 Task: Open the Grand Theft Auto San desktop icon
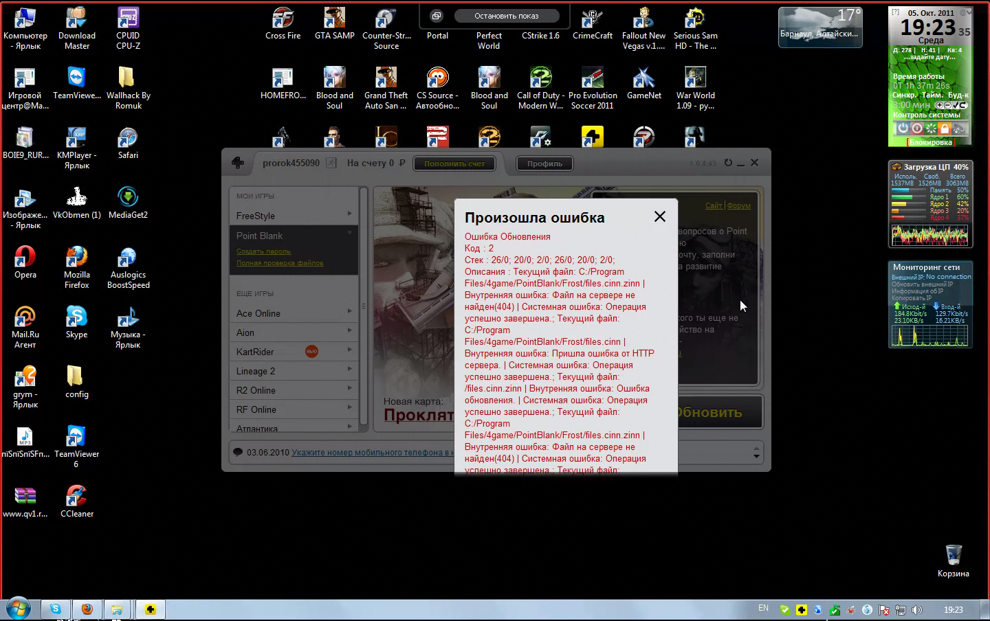pos(386,88)
